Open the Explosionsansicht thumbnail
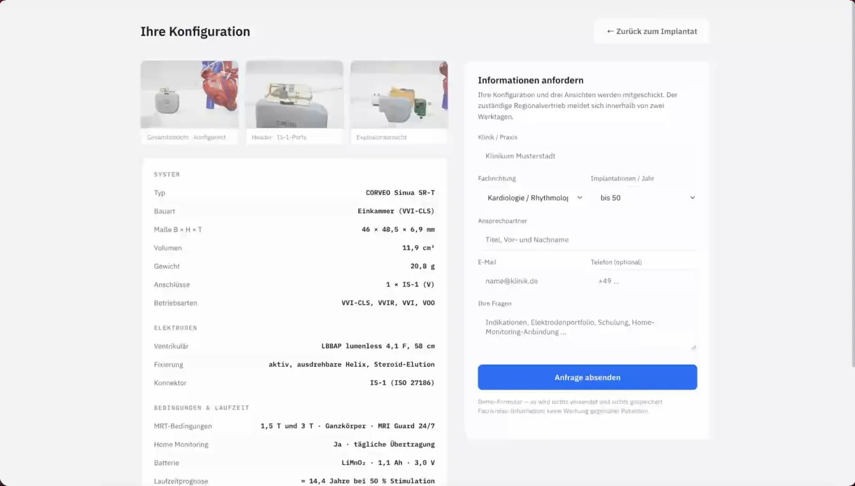 [x=399, y=102]
